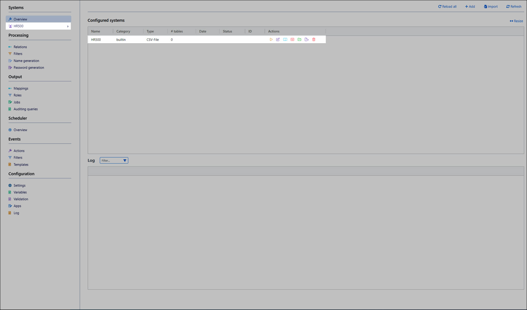Click the green folder icon for HR500
This screenshot has width=527, height=310.
coord(299,39)
